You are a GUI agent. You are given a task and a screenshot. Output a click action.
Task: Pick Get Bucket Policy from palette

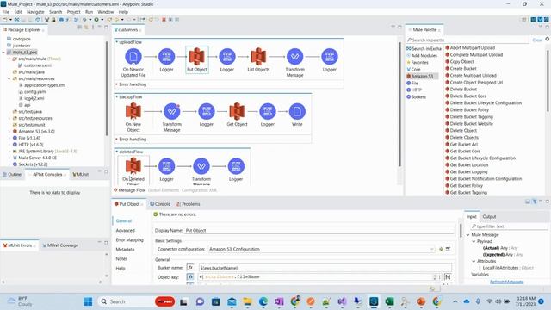pyautogui.click(x=466, y=186)
